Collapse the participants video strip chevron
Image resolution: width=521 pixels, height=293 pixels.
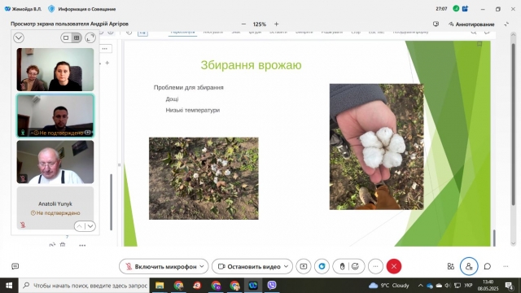pos(19,38)
